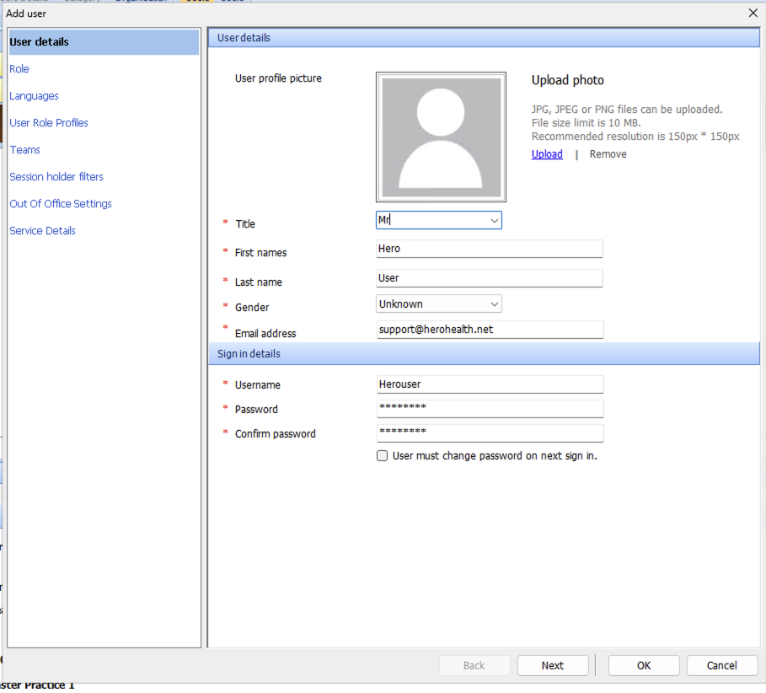
Task: Go to Languages section
Action: 34,96
